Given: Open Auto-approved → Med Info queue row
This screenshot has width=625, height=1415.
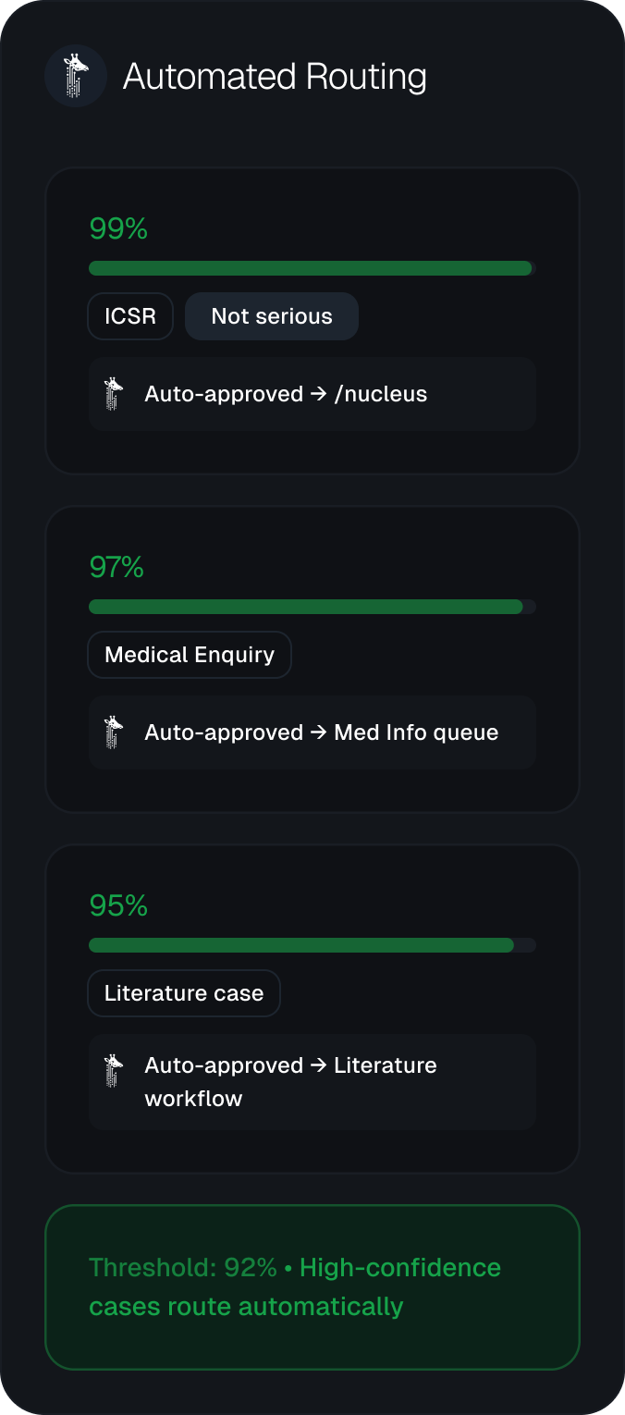Looking at the screenshot, I should 312,732.
